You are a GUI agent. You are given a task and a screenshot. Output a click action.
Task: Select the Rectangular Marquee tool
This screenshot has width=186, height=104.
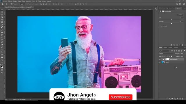tap(2, 12)
